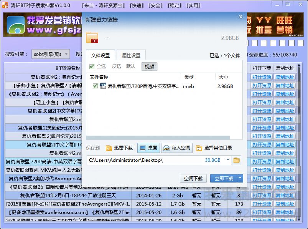Viewport: 308px width, 229px height.
Task: Save to 迅雷下载 folder
Action: click(x=119, y=148)
